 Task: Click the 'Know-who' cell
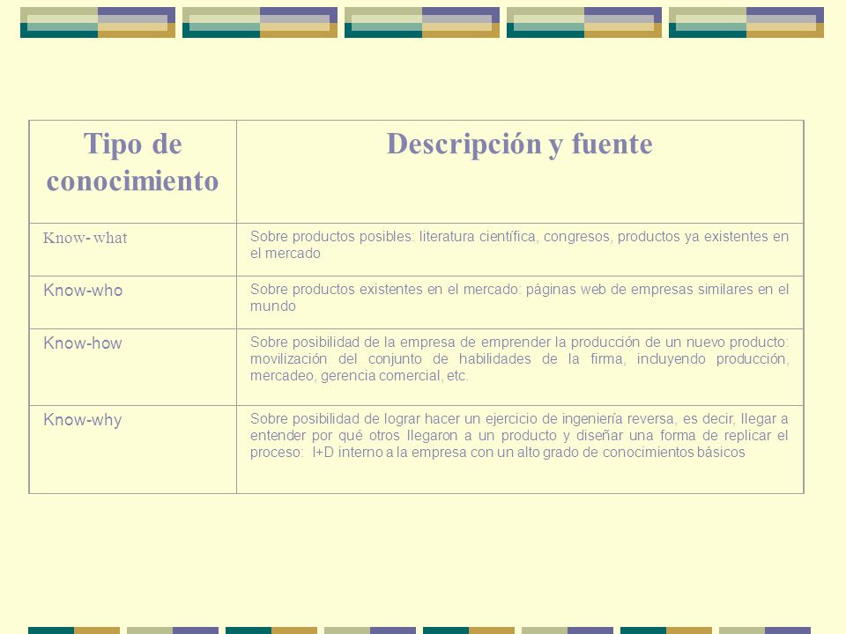pos(133,302)
